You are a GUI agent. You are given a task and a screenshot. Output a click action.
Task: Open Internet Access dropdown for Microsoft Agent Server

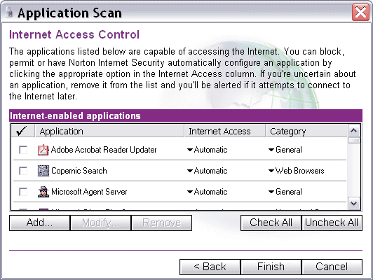pyautogui.click(x=207, y=192)
